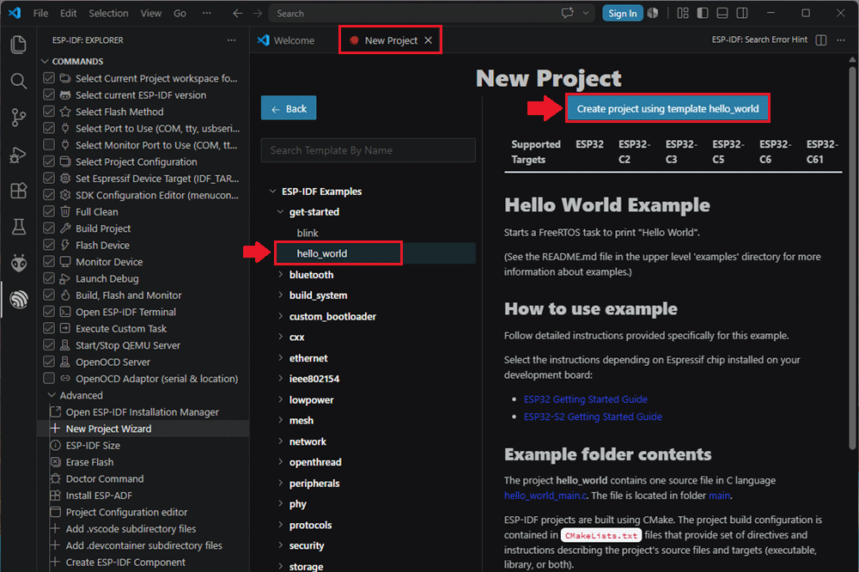Click the lightning icon beside Flash Device
Viewport: 859px width, 572px height.
(x=65, y=245)
